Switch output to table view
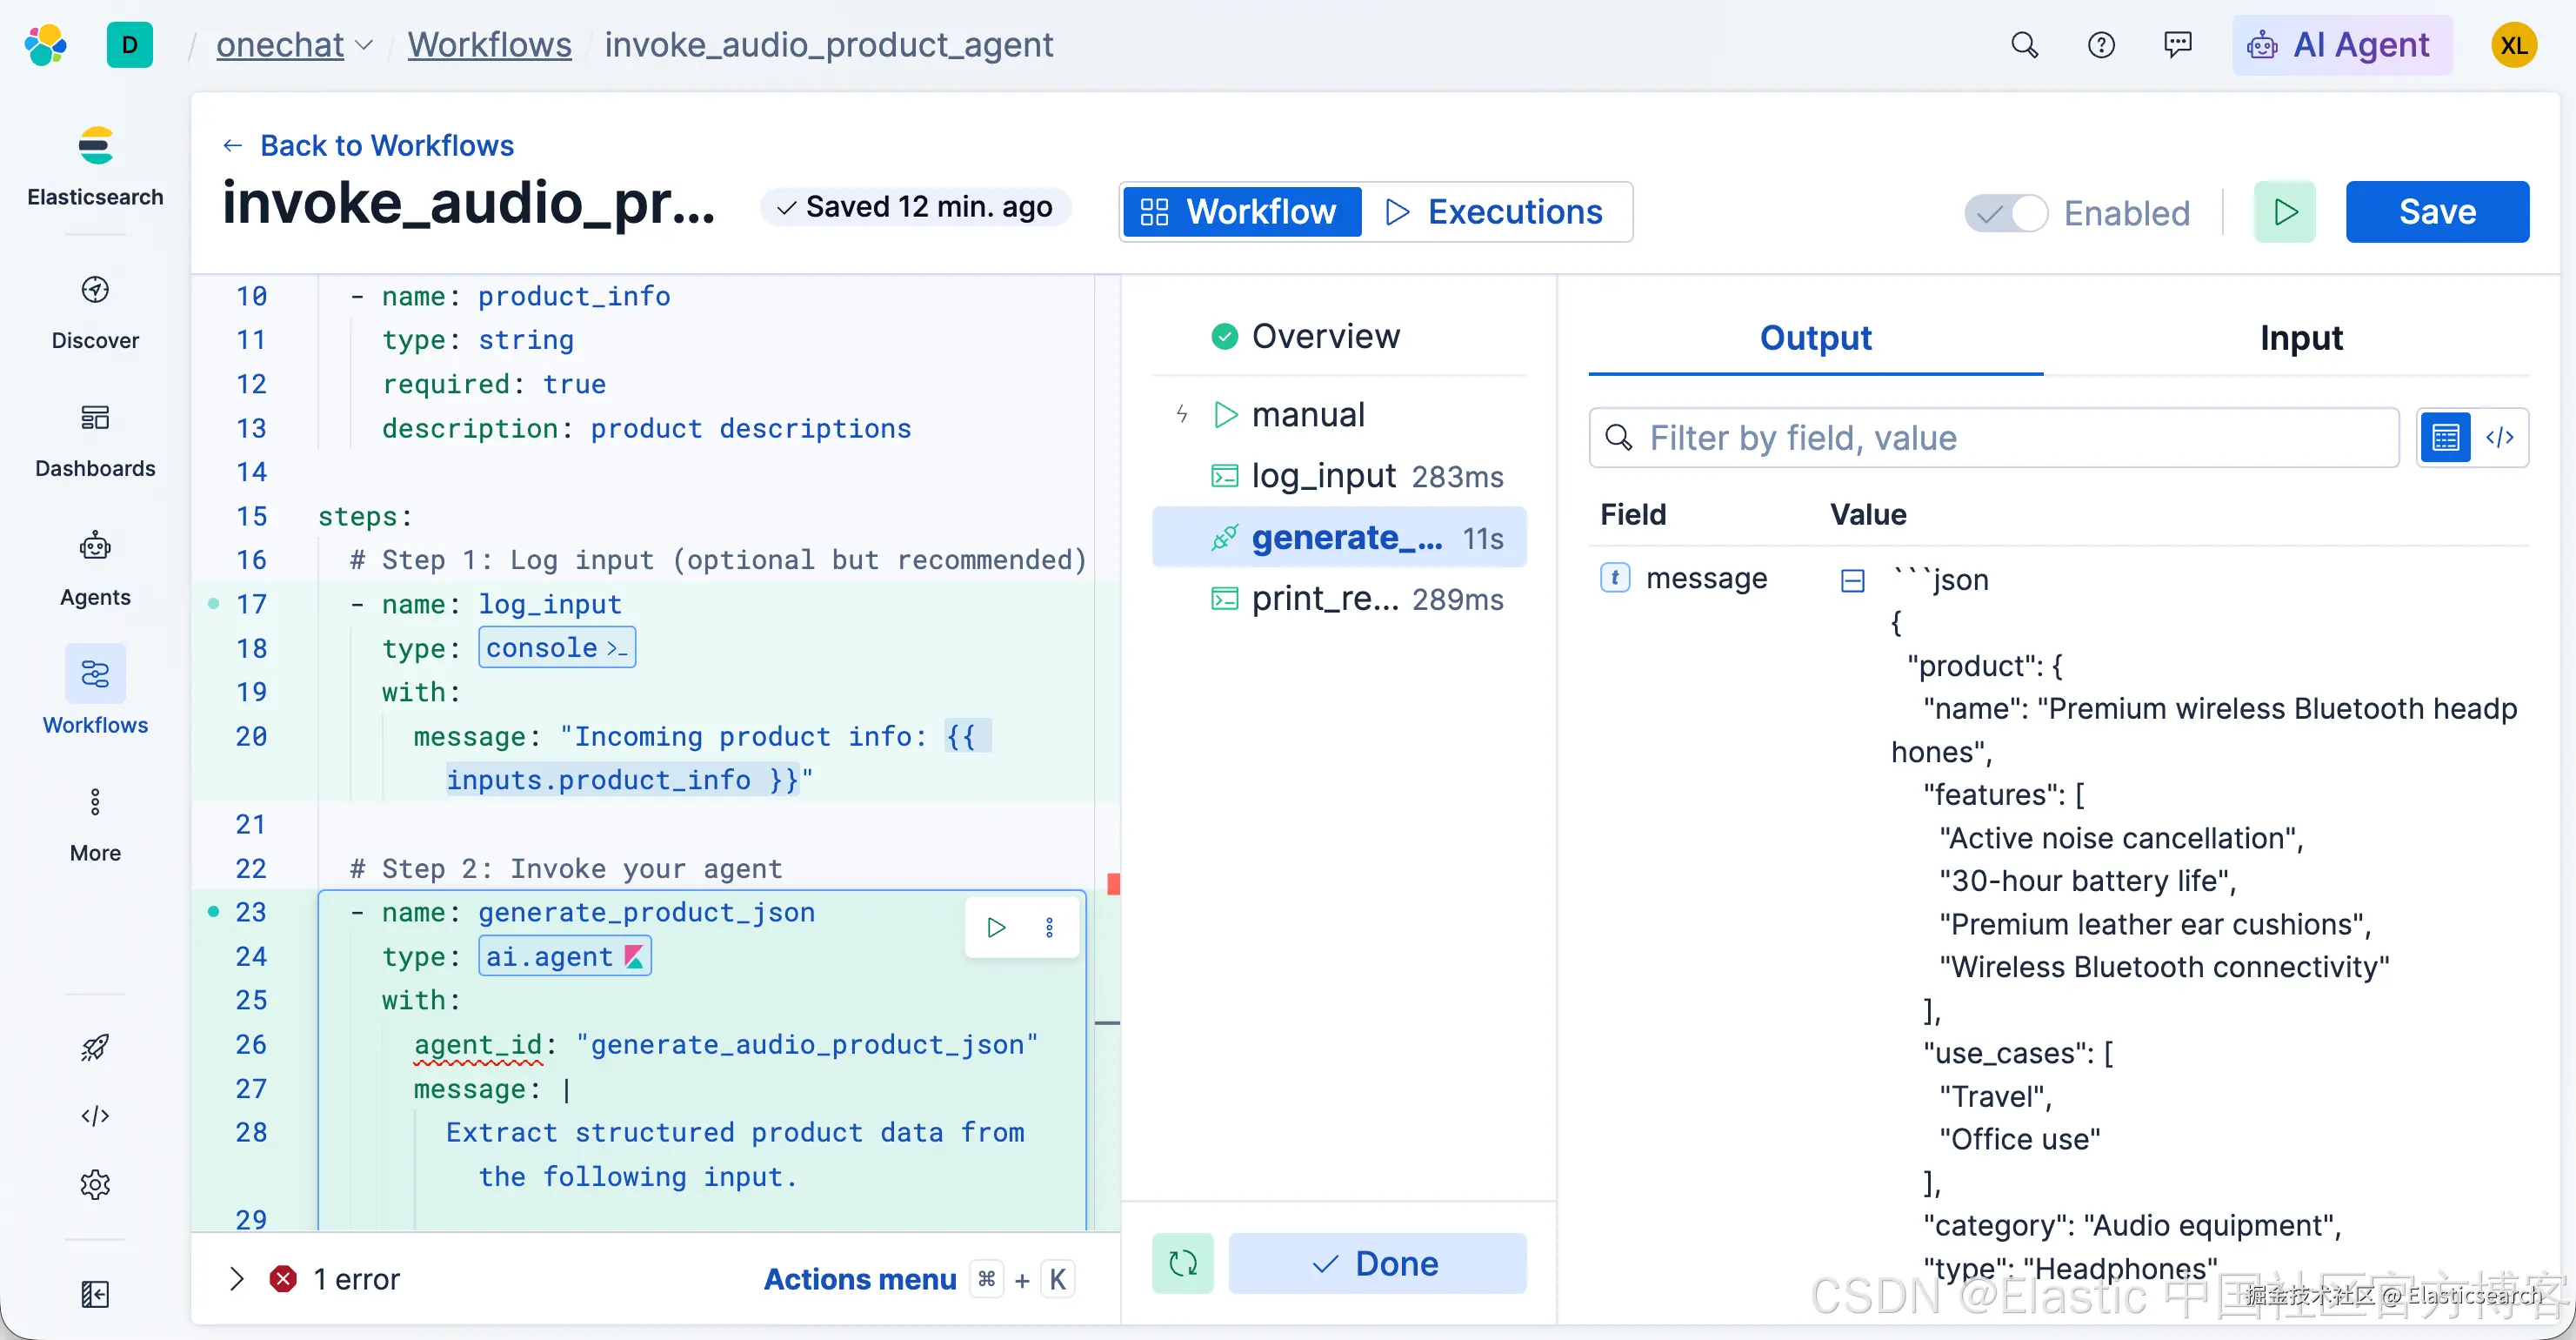The width and height of the screenshot is (2576, 1340). (2445, 438)
